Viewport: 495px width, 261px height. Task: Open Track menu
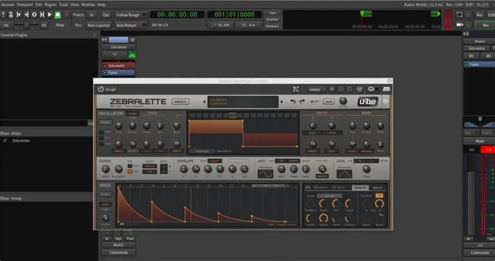[63, 5]
